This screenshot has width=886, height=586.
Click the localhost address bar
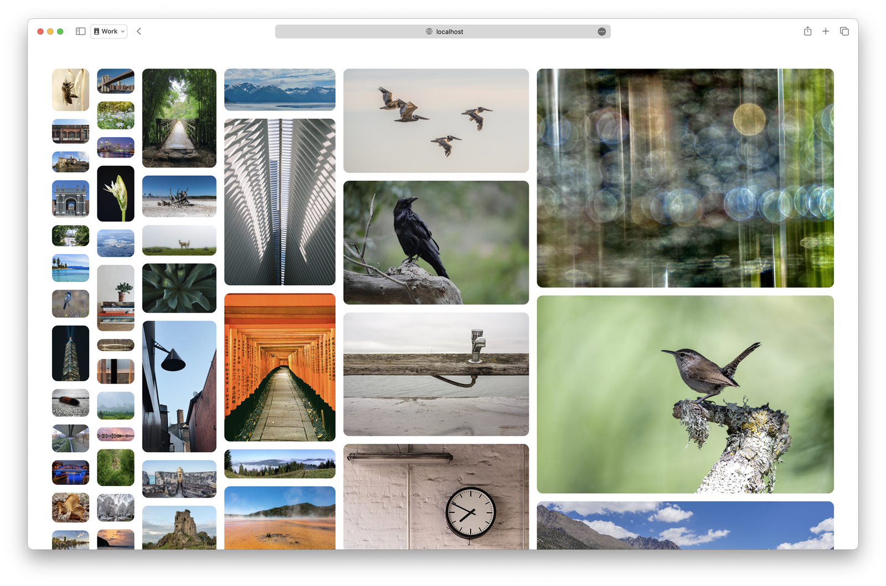442,32
